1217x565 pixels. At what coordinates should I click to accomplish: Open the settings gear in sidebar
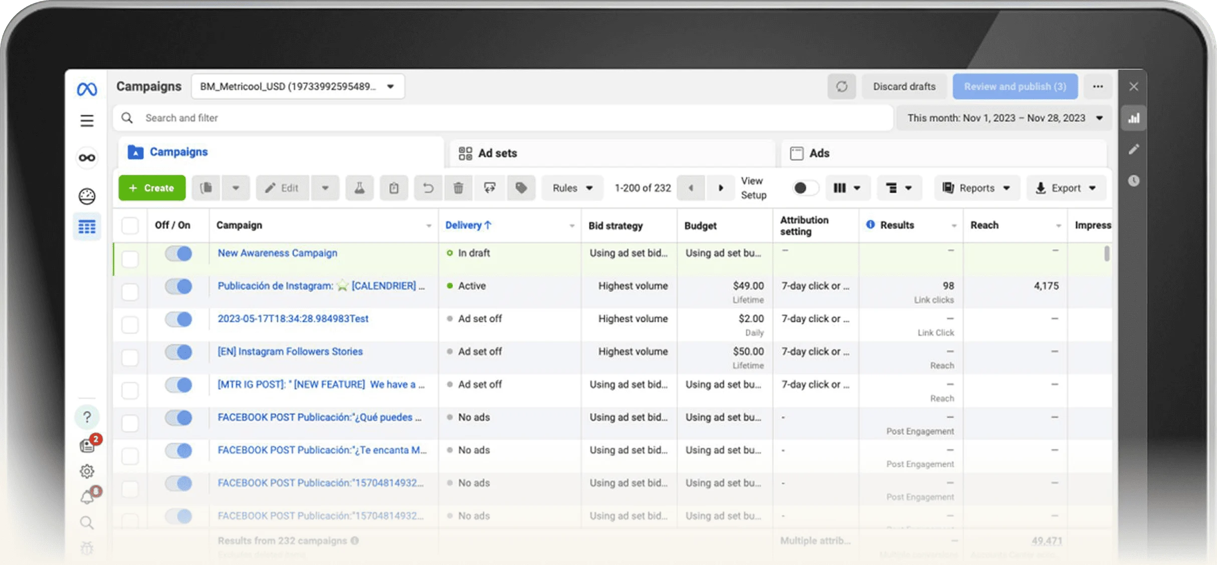pyautogui.click(x=87, y=471)
